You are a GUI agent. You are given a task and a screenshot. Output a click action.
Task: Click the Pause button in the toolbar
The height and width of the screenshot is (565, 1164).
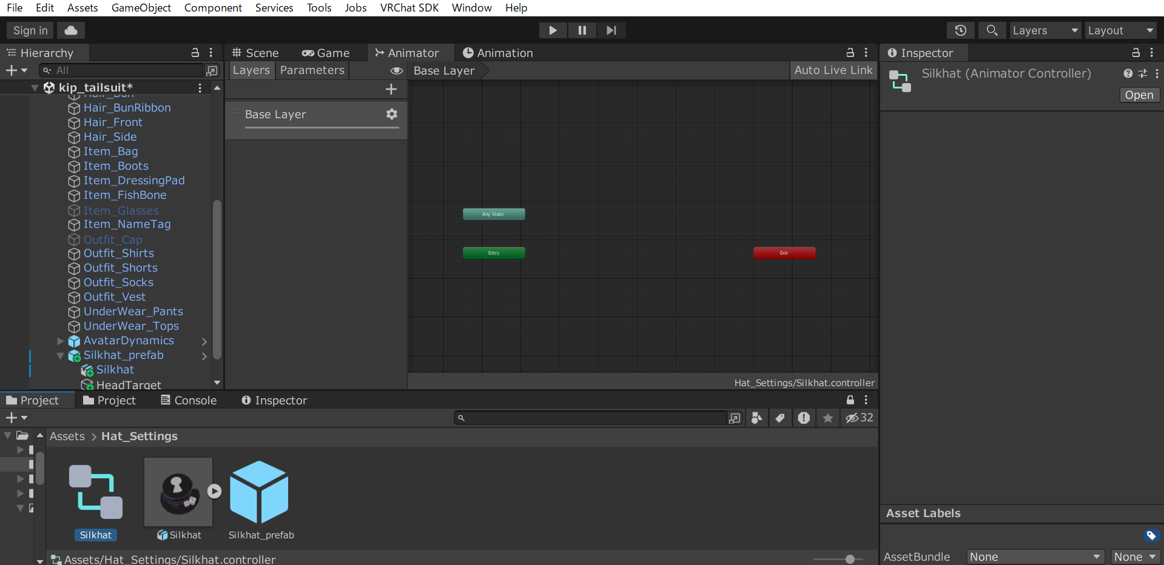pyautogui.click(x=582, y=30)
